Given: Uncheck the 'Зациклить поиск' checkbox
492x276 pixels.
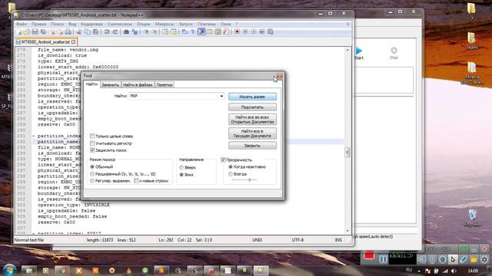Looking at the screenshot, I should (92, 150).
